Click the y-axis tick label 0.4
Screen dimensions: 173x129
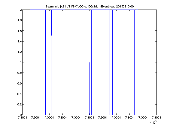coord(20,94)
